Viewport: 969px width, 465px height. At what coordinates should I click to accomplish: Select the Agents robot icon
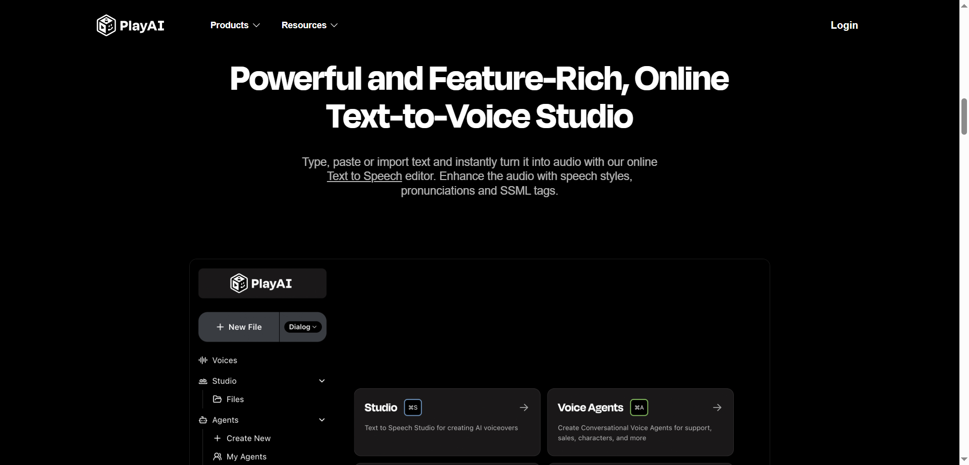click(x=203, y=420)
